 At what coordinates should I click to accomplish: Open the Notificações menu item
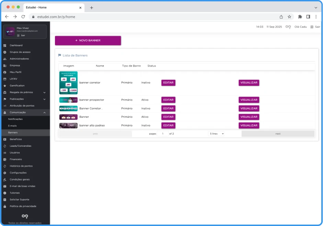[x=15, y=119]
